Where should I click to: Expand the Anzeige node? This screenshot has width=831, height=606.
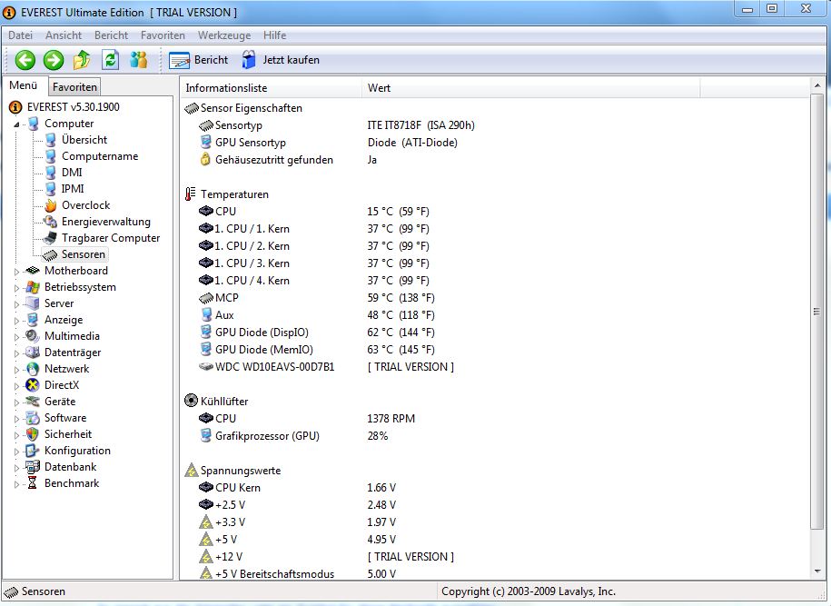(x=16, y=321)
